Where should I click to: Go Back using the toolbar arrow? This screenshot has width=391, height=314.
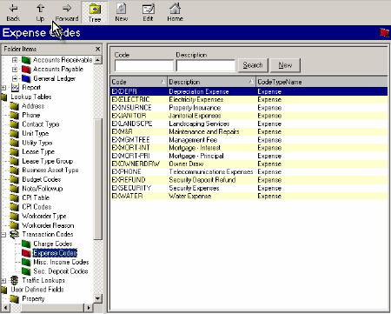(13, 12)
